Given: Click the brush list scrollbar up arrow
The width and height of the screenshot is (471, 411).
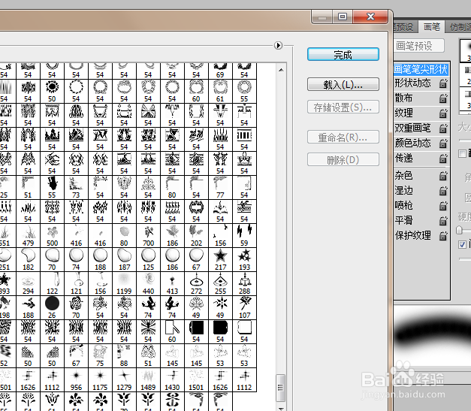Looking at the screenshot, I should (x=281, y=70).
